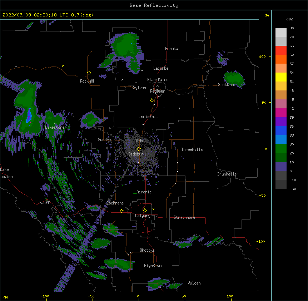Click the RockyMH label
Viewport: 308px width, 301px height.
pyautogui.click(x=88, y=81)
